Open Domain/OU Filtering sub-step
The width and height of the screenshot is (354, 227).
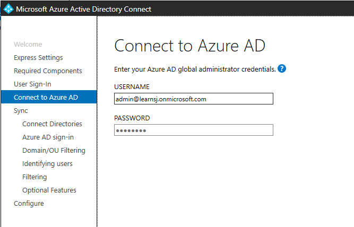[x=54, y=151]
